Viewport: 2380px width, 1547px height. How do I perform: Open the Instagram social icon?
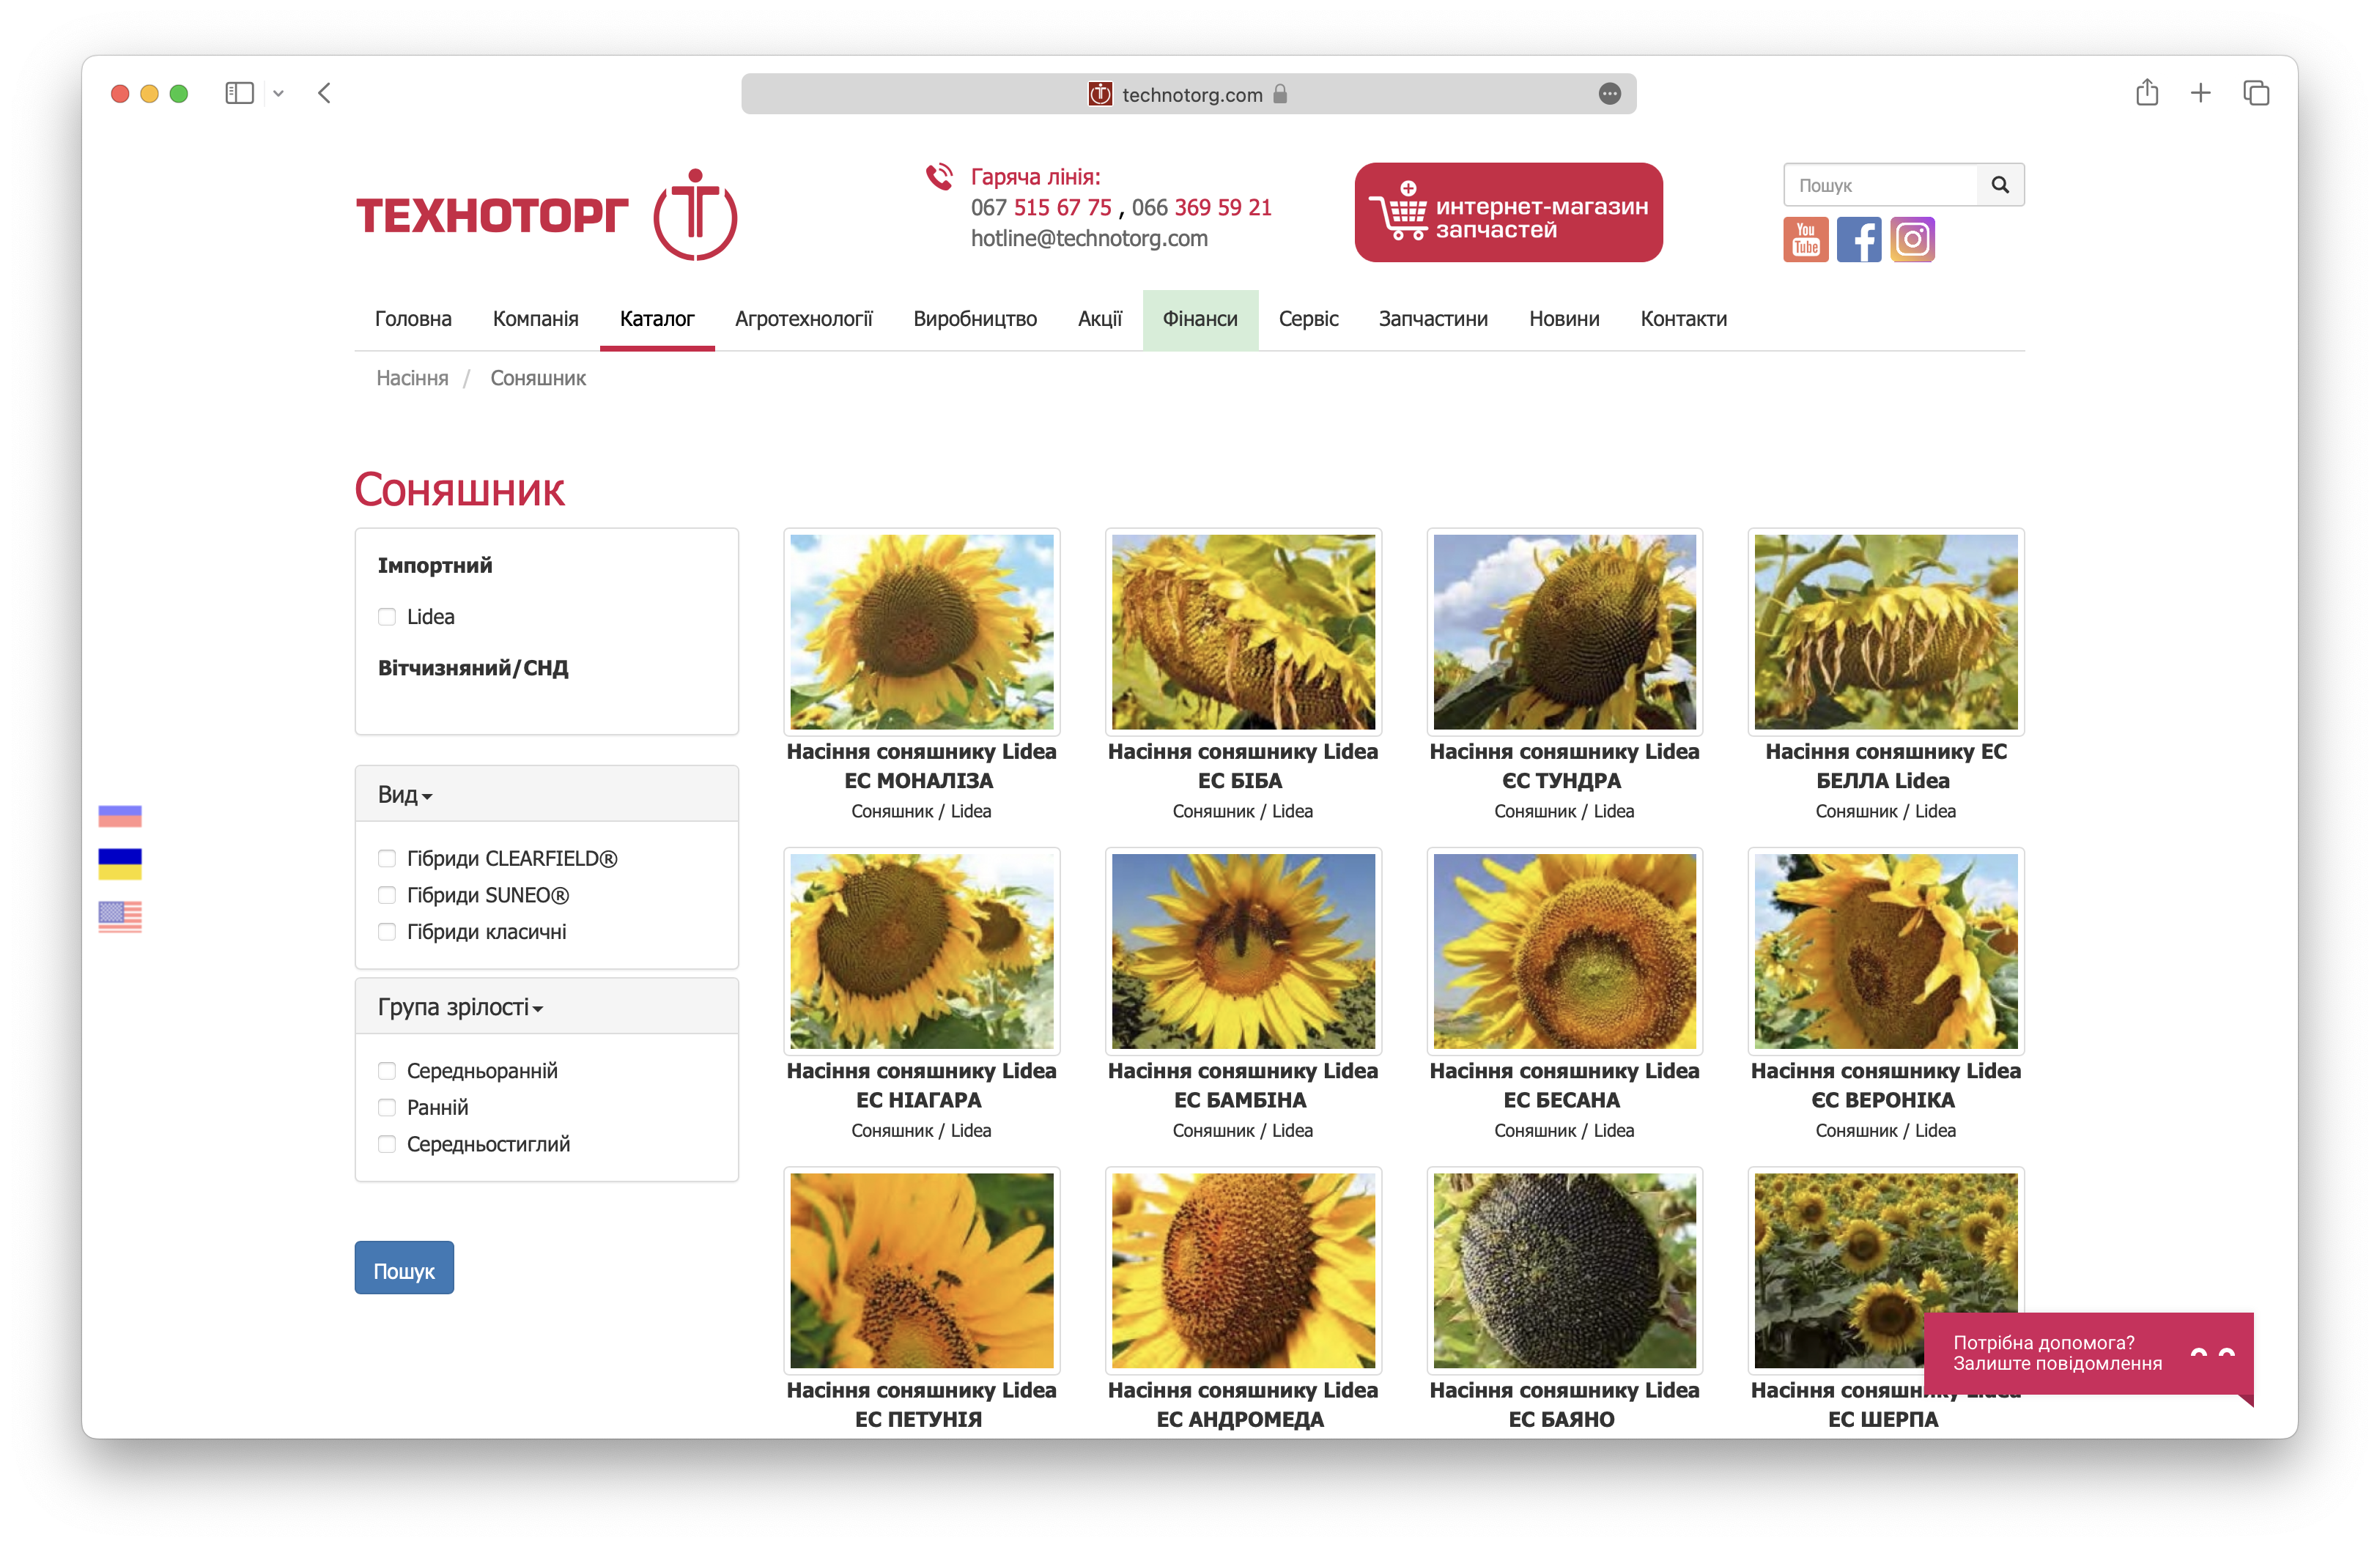point(1912,240)
